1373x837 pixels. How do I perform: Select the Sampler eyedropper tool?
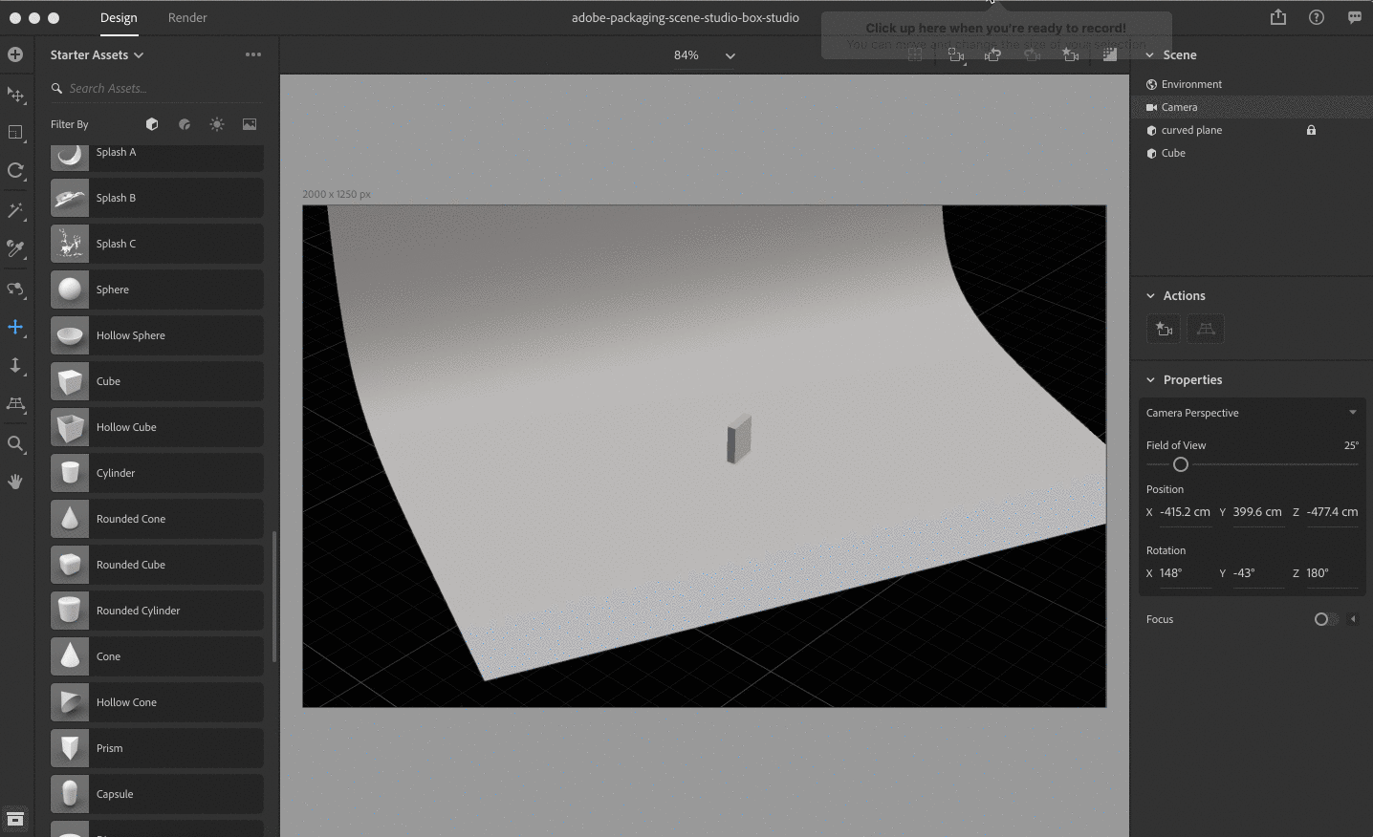click(x=15, y=249)
